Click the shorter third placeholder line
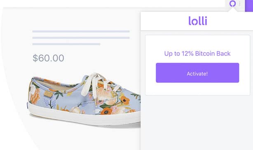The image size is (253, 150). pos(66,44)
